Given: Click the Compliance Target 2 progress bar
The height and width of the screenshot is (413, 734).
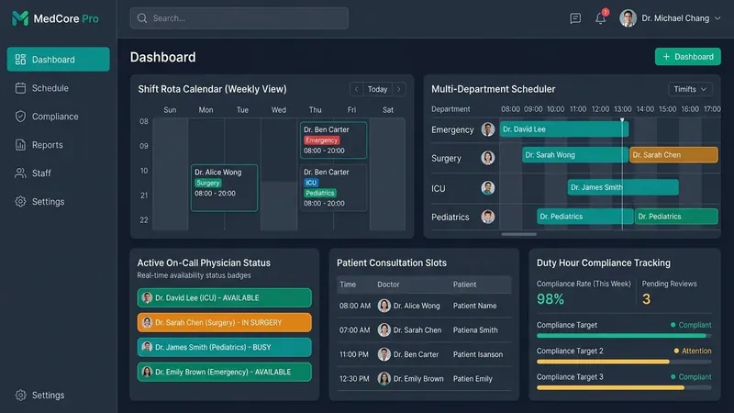Looking at the screenshot, I should [x=624, y=362].
